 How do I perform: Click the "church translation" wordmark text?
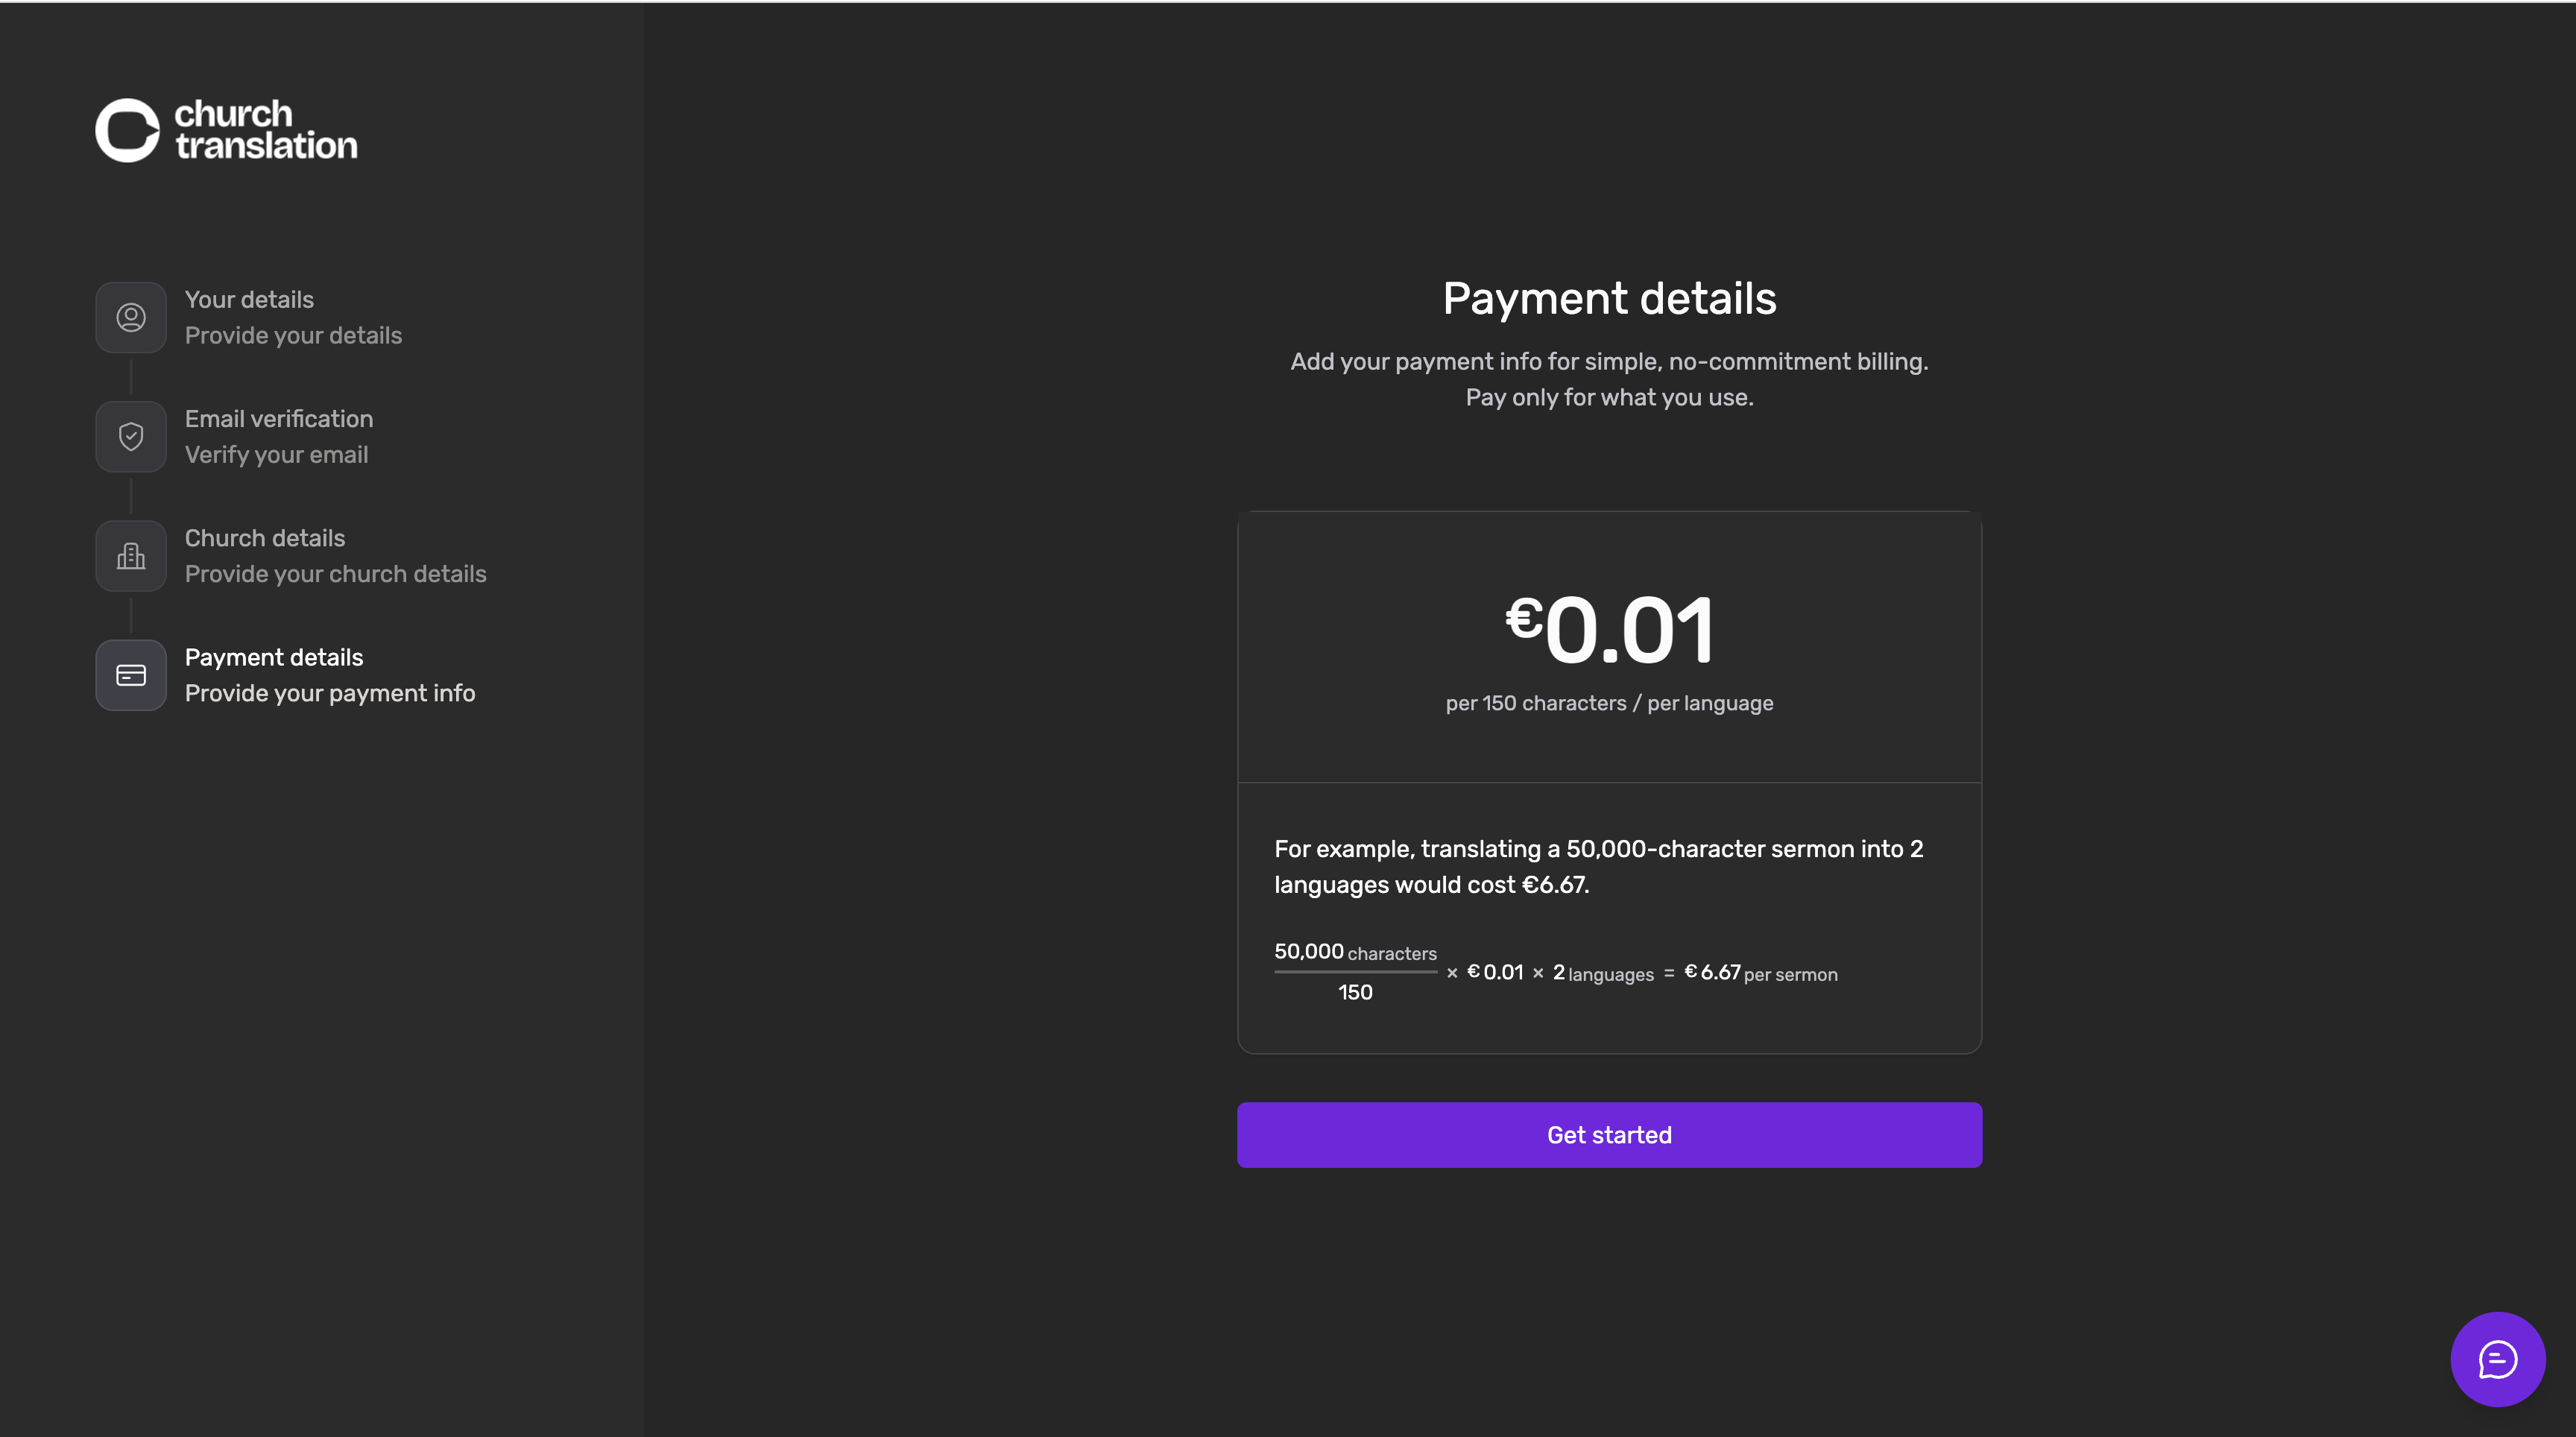(x=266, y=130)
